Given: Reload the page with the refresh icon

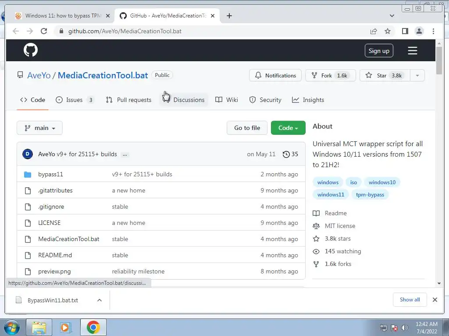Looking at the screenshot, I should [x=44, y=31].
